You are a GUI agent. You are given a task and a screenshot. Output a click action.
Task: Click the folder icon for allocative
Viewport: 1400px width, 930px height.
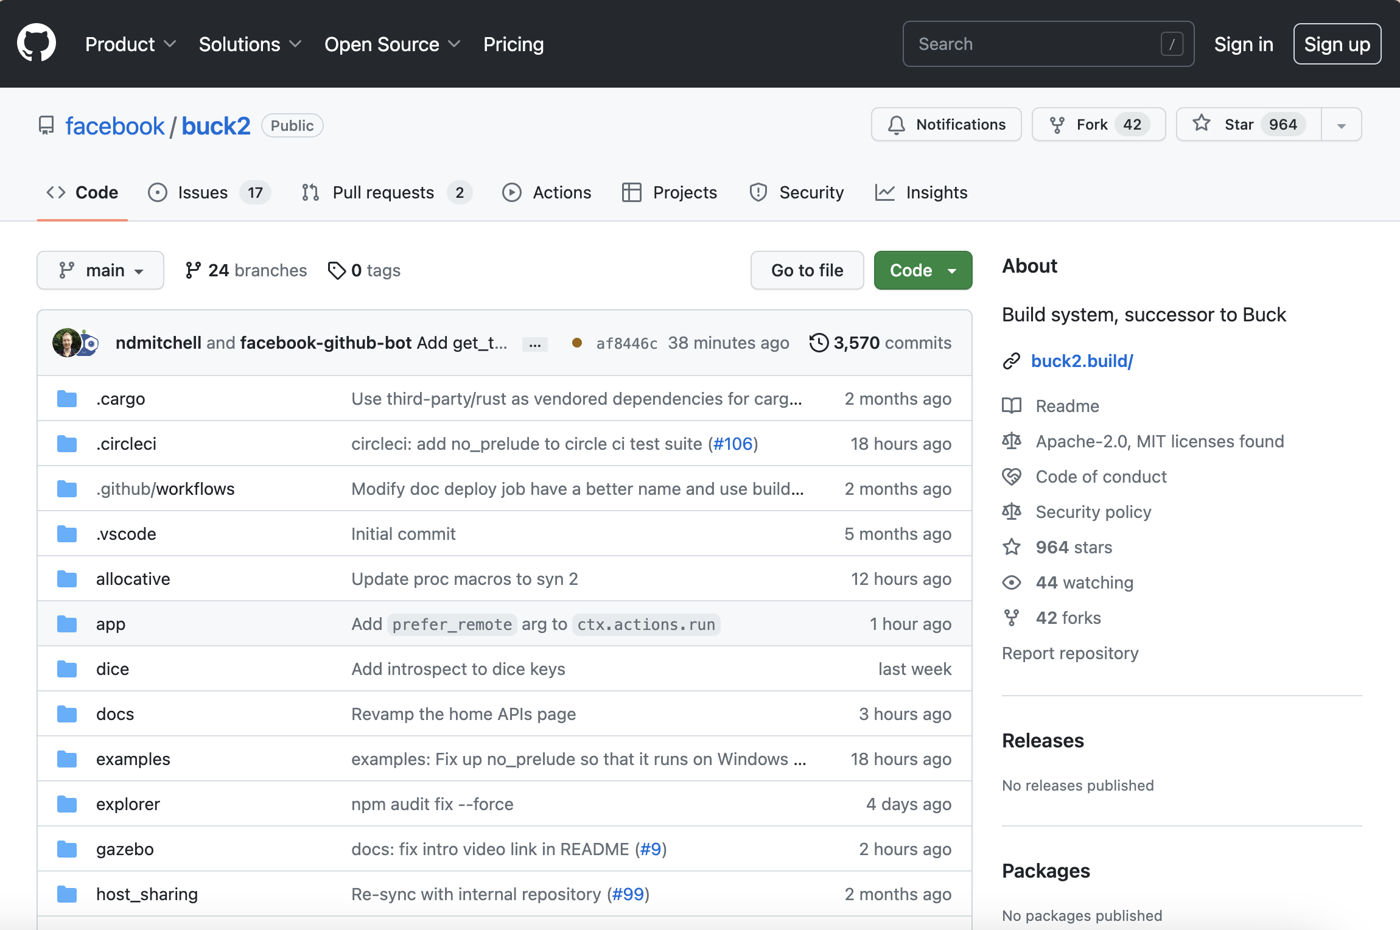(x=67, y=579)
